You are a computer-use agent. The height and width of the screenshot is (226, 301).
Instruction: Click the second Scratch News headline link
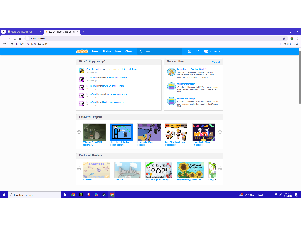186,84
